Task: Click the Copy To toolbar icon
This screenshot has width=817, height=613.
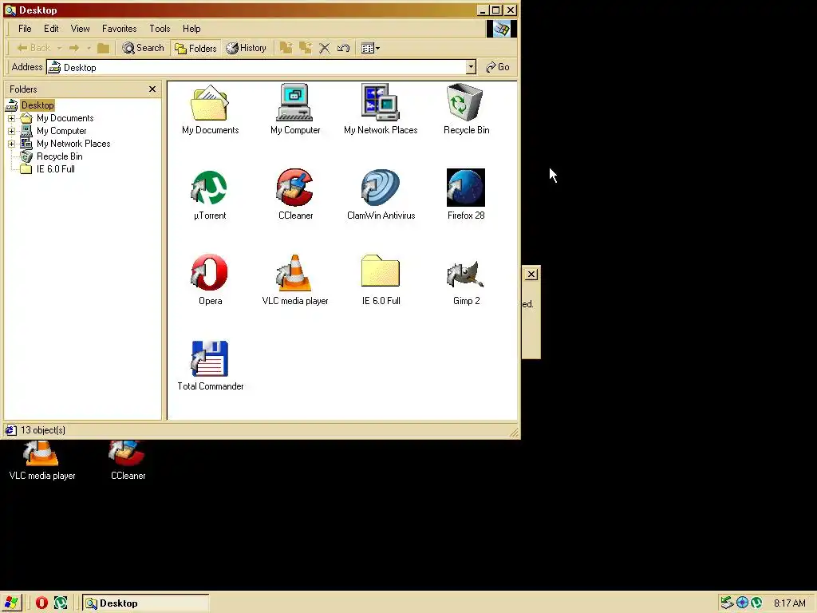Action: 306,48
